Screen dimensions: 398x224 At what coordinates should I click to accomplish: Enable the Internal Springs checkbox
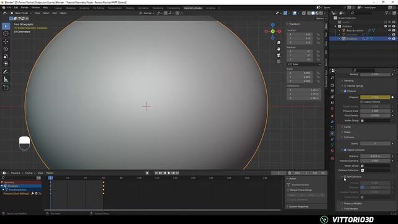[x=345, y=86]
